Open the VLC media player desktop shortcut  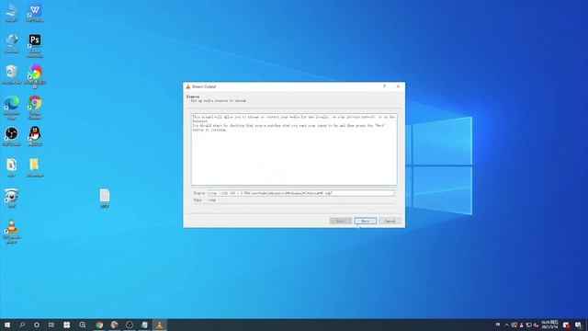click(x=12, y=232)
